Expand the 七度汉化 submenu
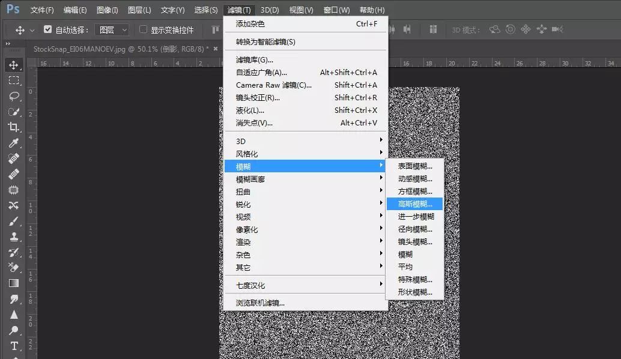621x359 pixels. 306,285
